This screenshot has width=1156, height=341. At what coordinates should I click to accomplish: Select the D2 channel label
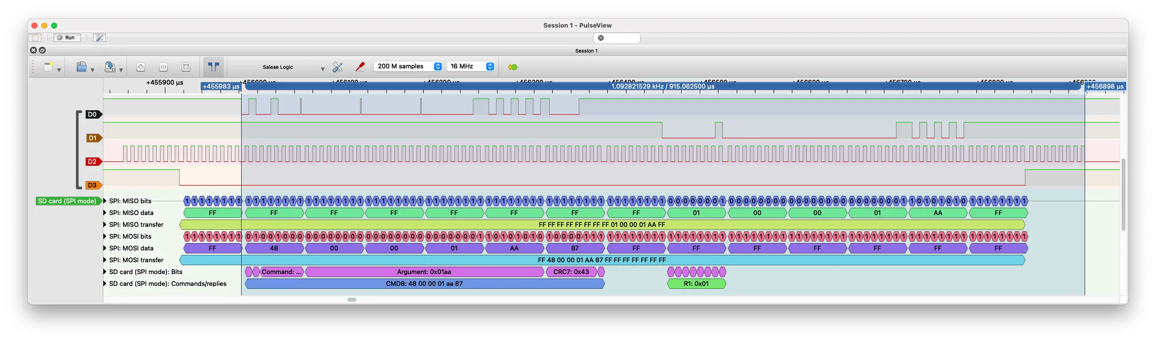pyautogui.click(x=94, y=161)
